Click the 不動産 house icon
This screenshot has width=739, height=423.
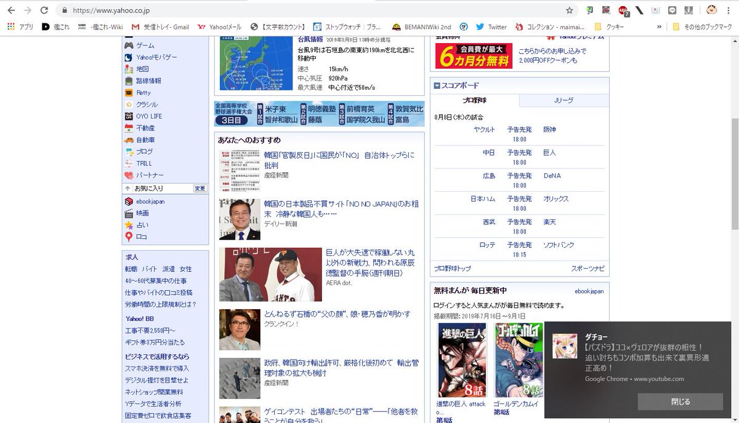(129, 128)
